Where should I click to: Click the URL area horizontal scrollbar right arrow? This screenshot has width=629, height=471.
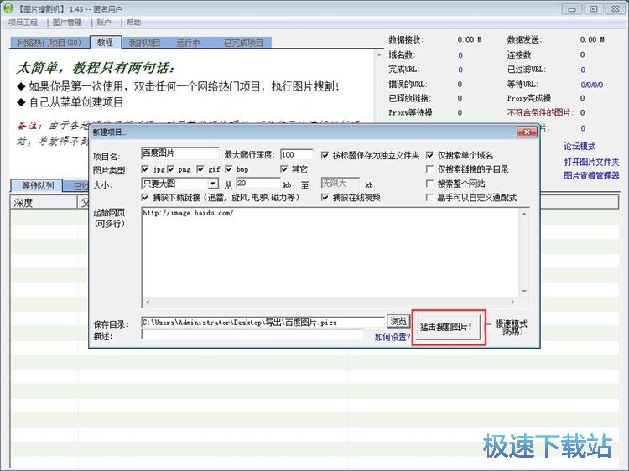512,302
